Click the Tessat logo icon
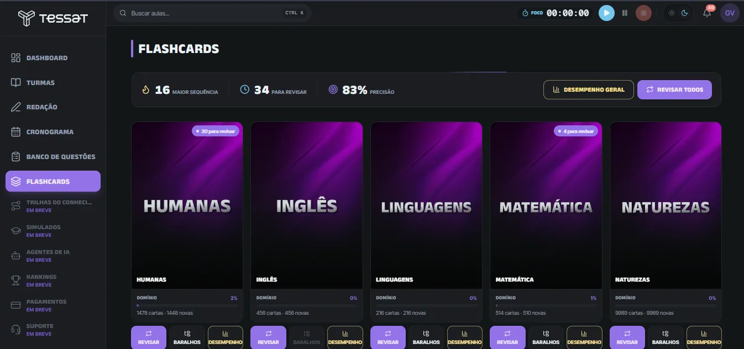 coord(26,18)
